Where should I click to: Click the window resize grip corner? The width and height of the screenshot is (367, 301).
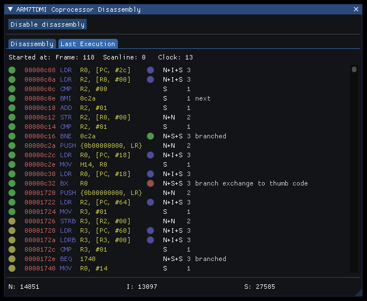pos(359,293)
